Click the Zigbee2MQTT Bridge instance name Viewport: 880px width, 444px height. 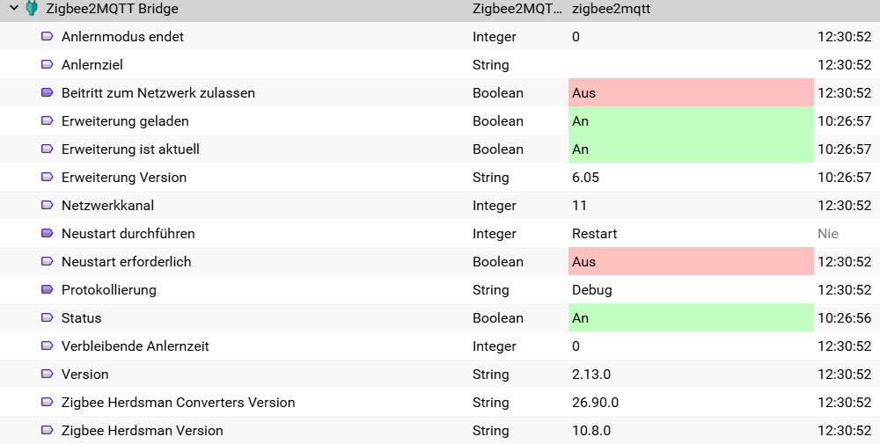[x=113, y=9]
